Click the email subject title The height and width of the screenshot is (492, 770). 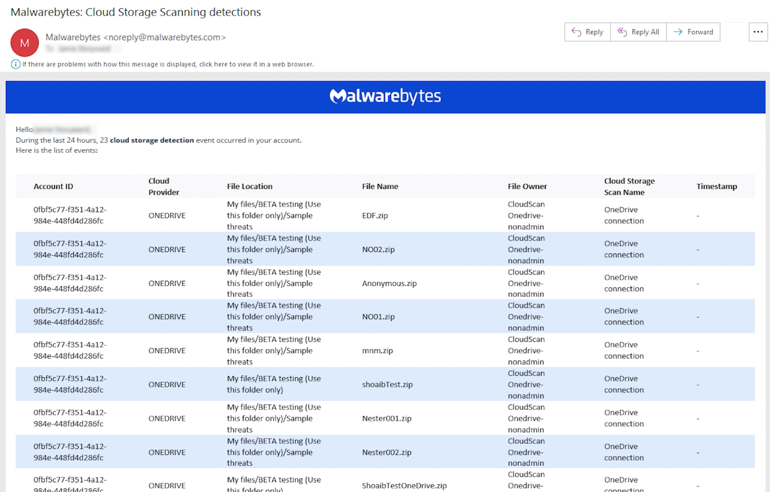[136, 12]
